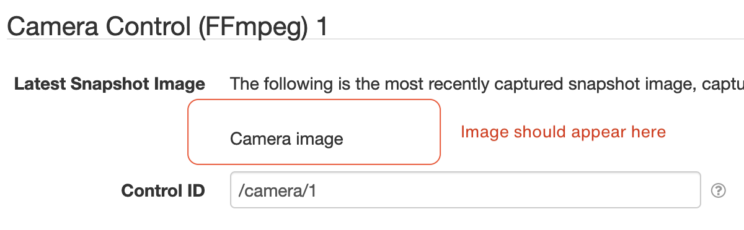Screen dimensions: 744x230
Task: Click the empty space above the Camera image text
Action: pyautogui.click(x=314, y=115)
